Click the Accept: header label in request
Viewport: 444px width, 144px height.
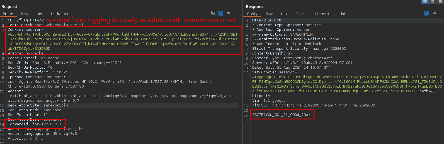16,91
